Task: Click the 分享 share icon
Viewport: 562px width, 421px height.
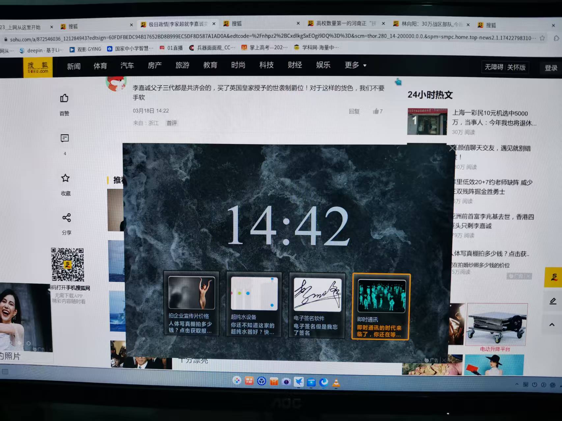Action: point(66,218)
